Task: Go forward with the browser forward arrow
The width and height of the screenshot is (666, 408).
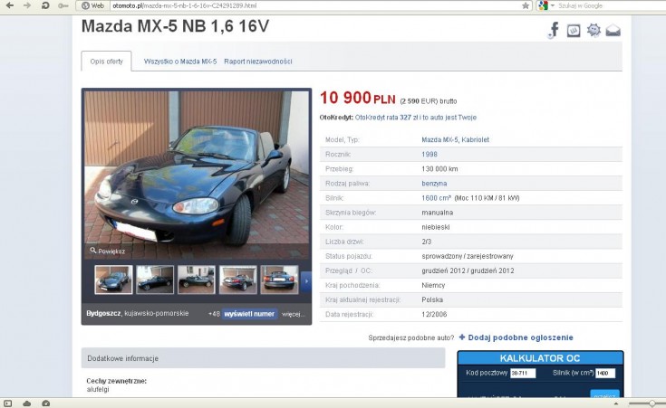Action: tap(27, 5)
